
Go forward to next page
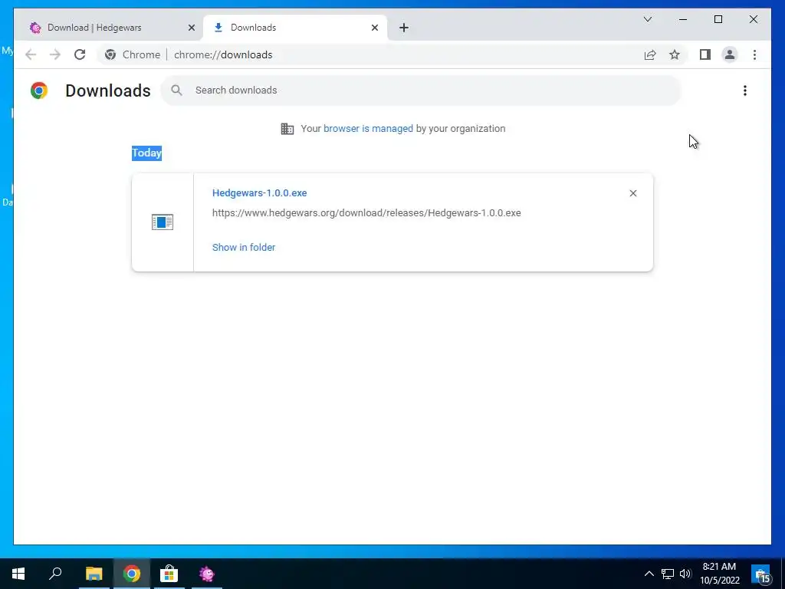tap(55, 54)
